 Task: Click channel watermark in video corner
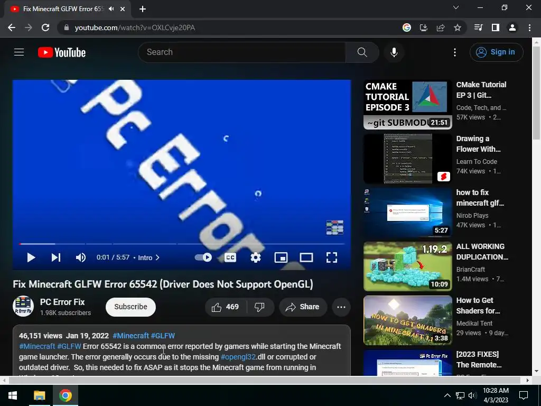(334, 227)
